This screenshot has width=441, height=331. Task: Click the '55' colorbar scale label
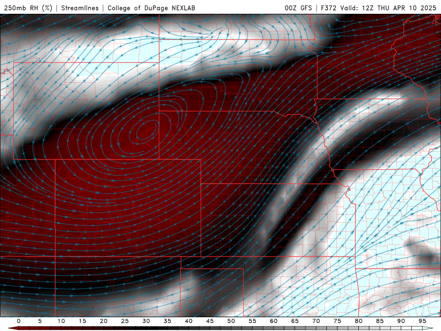pos(252,321)
